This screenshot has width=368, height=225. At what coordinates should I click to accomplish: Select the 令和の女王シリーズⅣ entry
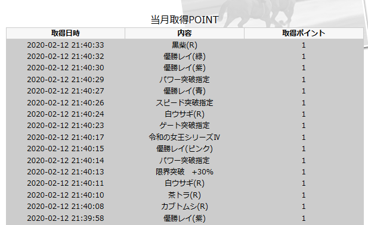pyautogui.click(x=184, y=137)
